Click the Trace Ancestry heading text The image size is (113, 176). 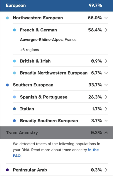point(22,133)
